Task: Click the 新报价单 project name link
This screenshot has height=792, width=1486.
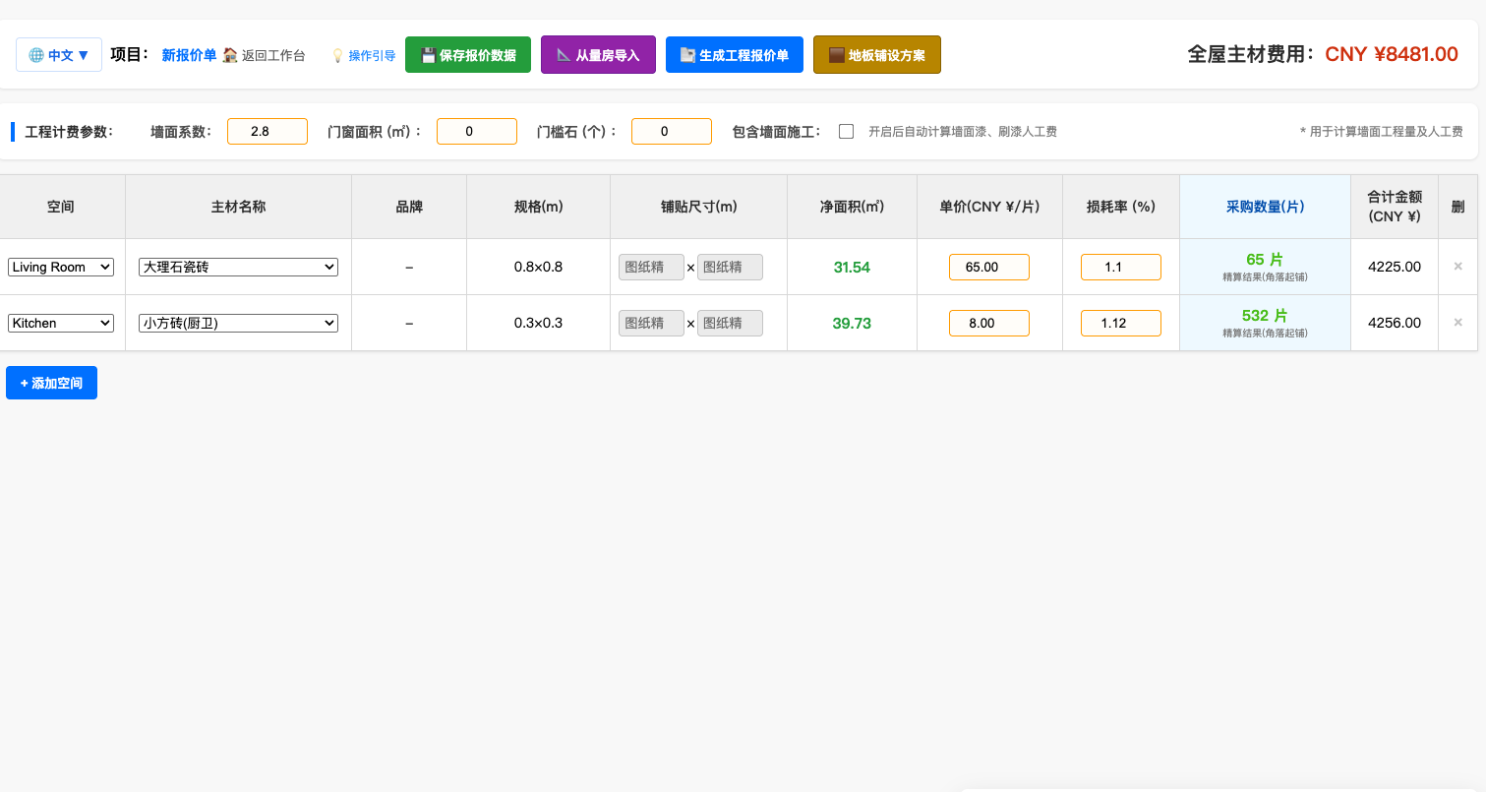Action: (x=189, y=55)
